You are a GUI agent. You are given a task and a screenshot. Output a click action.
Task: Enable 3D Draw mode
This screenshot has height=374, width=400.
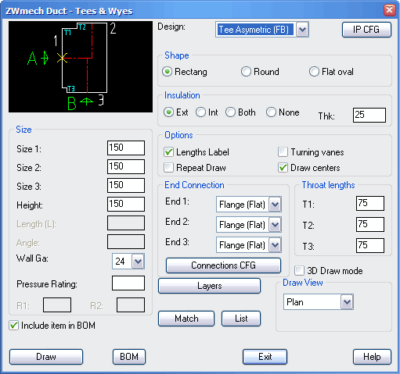329,271
